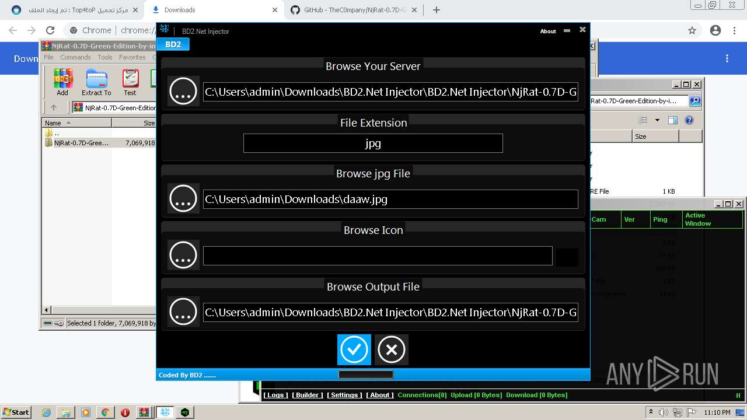Open WinRAR Favorites menu

pos(132,57)
